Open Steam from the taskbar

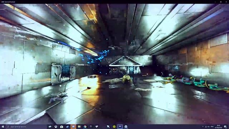tap(68, 126)
